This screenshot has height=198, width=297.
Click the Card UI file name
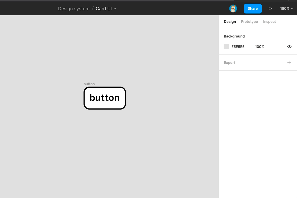tap(104, 9)
